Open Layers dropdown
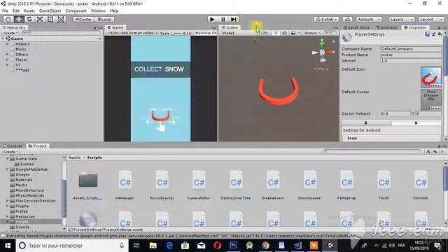 coord(401,19)
